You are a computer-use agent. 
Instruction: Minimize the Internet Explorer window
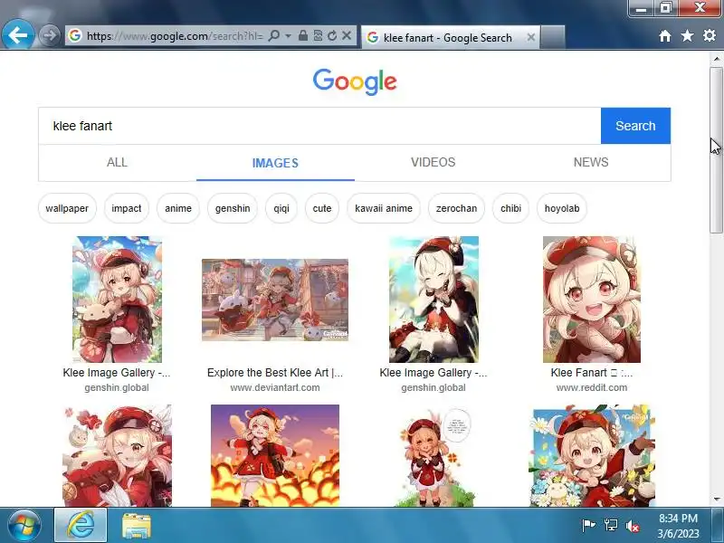coord(641,8)
